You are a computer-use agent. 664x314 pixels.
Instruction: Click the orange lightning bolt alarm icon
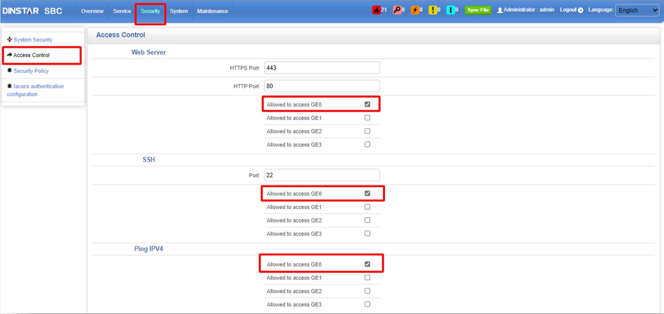[x=415, y=10]
